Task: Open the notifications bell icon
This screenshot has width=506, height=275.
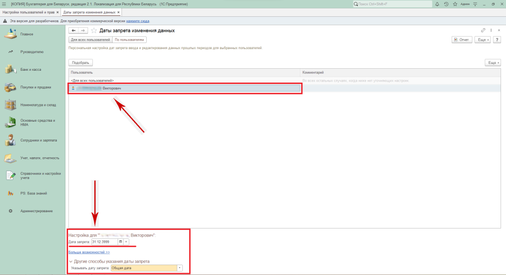Action: [x=438, y=4]
